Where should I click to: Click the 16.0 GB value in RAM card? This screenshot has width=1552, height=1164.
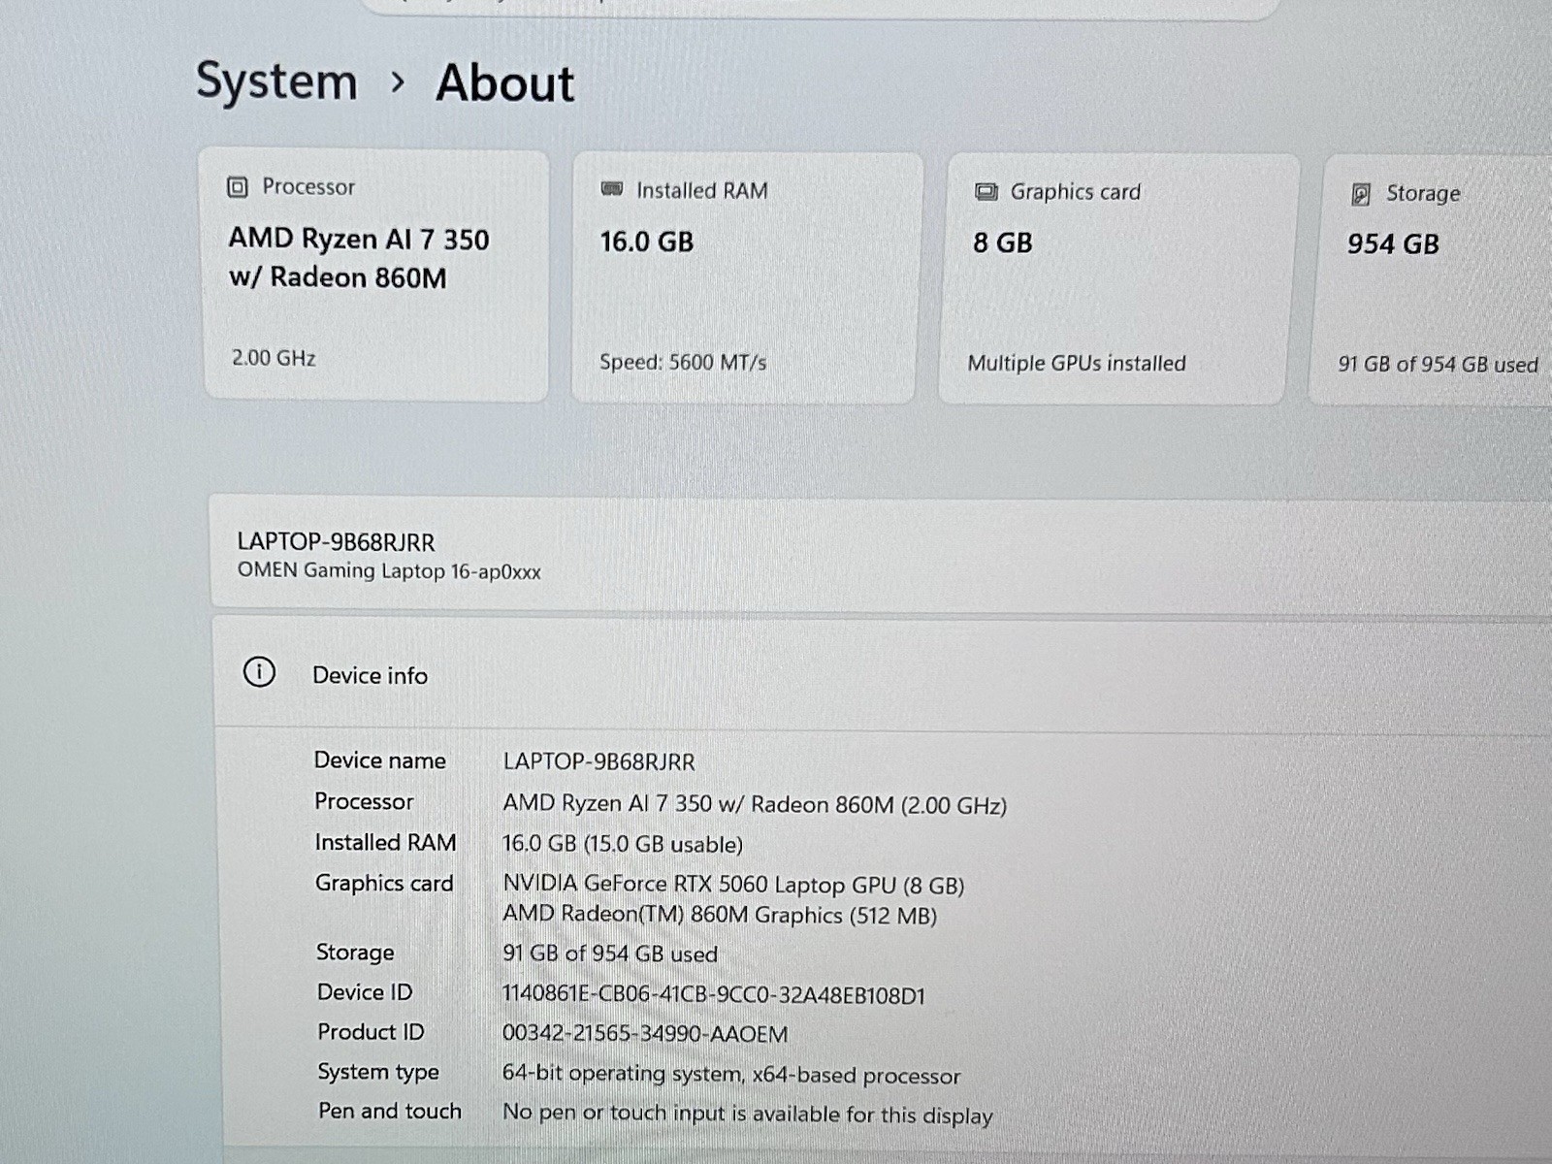pyautogui.click(x=647, y=242)
